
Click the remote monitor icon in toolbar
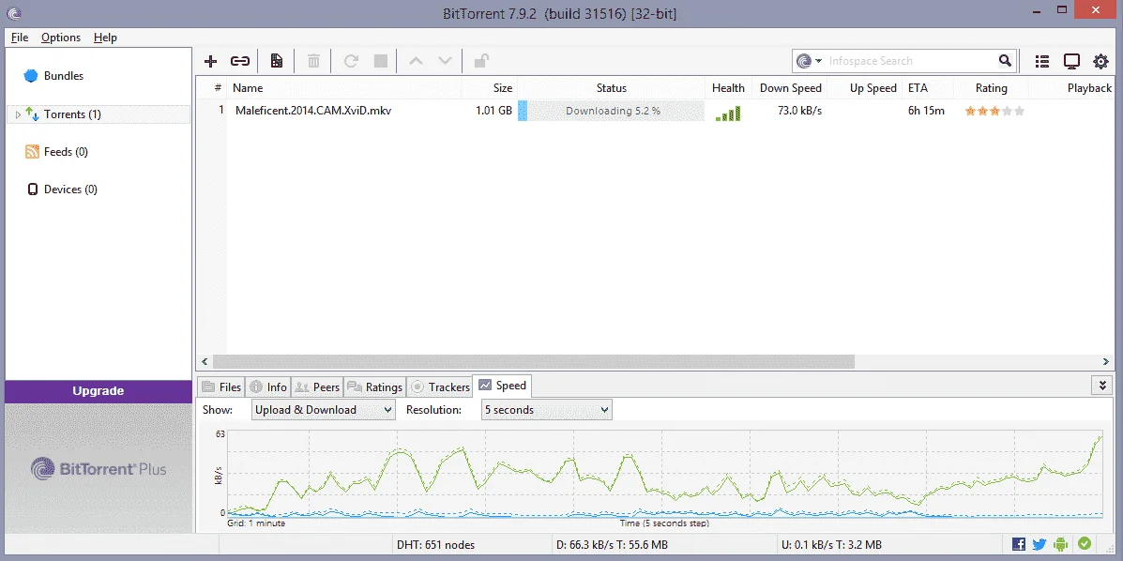point(1071,62)
